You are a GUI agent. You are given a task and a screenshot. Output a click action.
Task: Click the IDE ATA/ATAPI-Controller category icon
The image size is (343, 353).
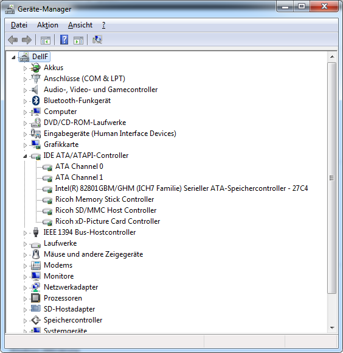coord(36,156)
